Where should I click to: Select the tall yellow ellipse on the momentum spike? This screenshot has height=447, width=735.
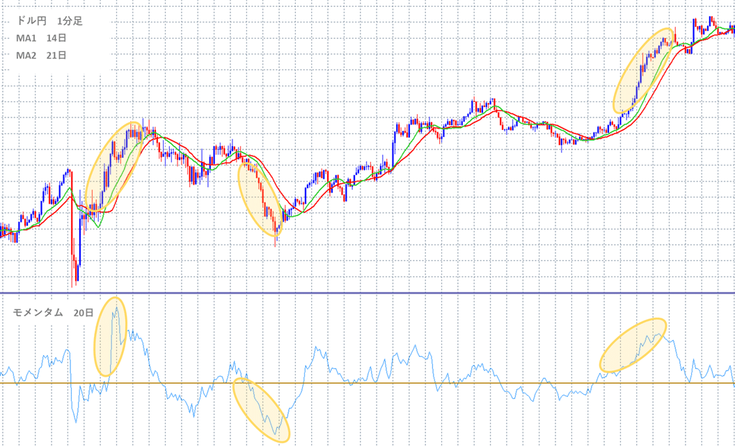111,336
